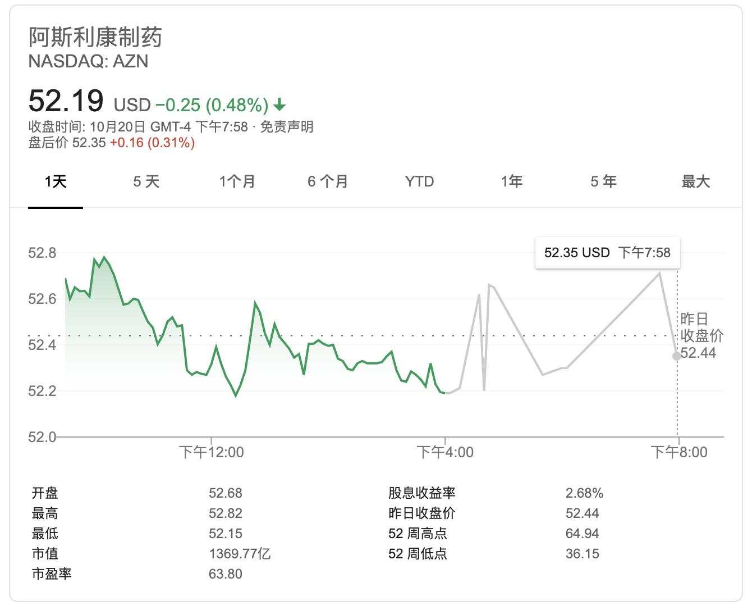The height and width of the screenshot is (610, 752).
Task: Click the 市值 value 1369.77亿
Action: 240,554
